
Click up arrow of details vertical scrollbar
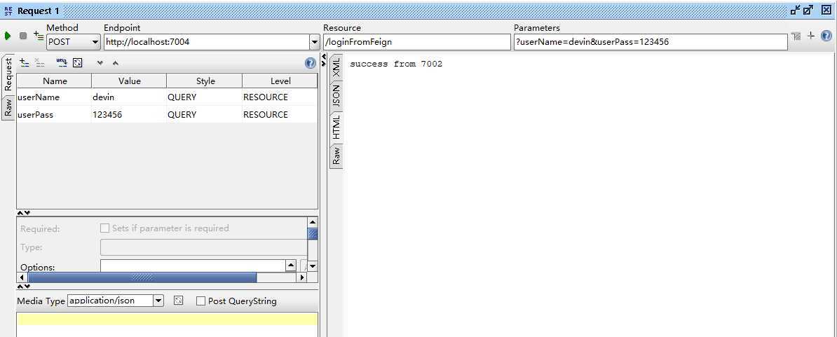[x=313, y=222]
